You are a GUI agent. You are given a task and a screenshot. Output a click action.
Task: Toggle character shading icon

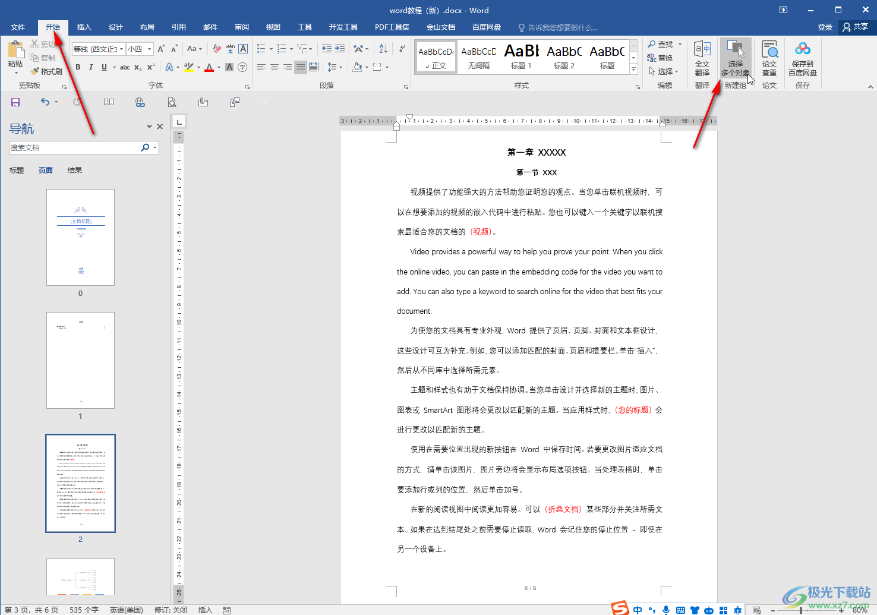coord(229,67)
